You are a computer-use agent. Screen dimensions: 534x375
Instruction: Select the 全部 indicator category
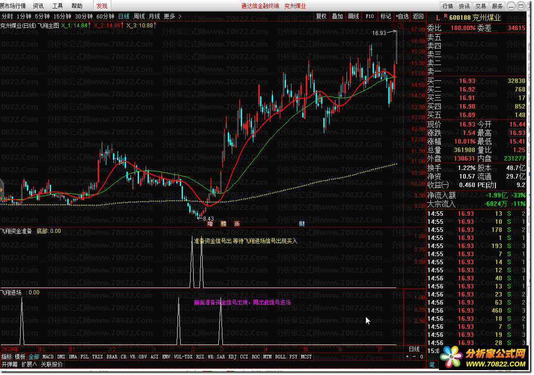click(34, 357)
